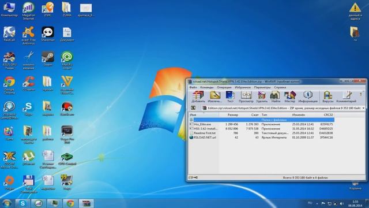Viewport: 369px width, 208px height.
Task: Click the Добавить (Add) icon in WinRAR toolbar
Action: pos(198,96)
